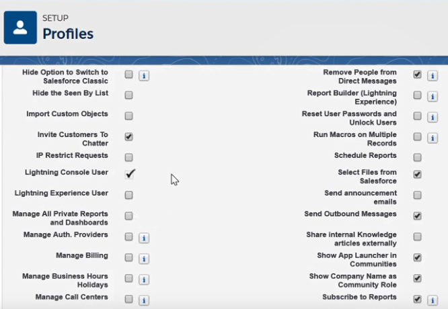
Task: Uncheck Remove People from Direct Messages
Action: [x=418, y=75]
